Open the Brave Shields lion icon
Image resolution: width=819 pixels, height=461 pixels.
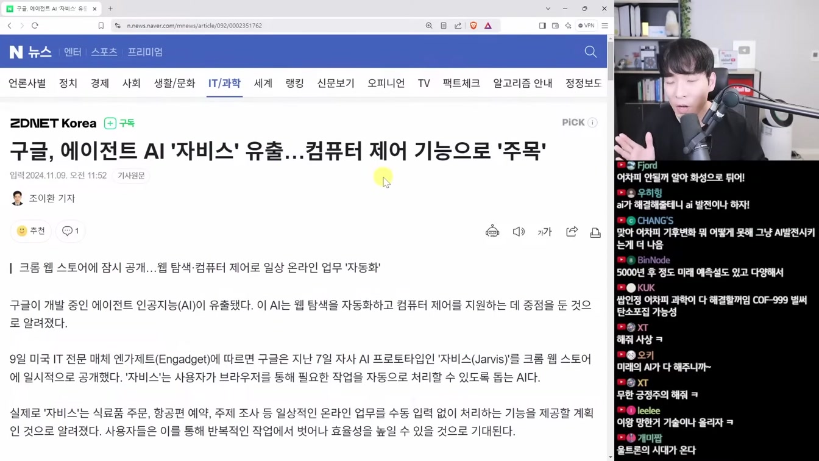click(x=473, y=26)
